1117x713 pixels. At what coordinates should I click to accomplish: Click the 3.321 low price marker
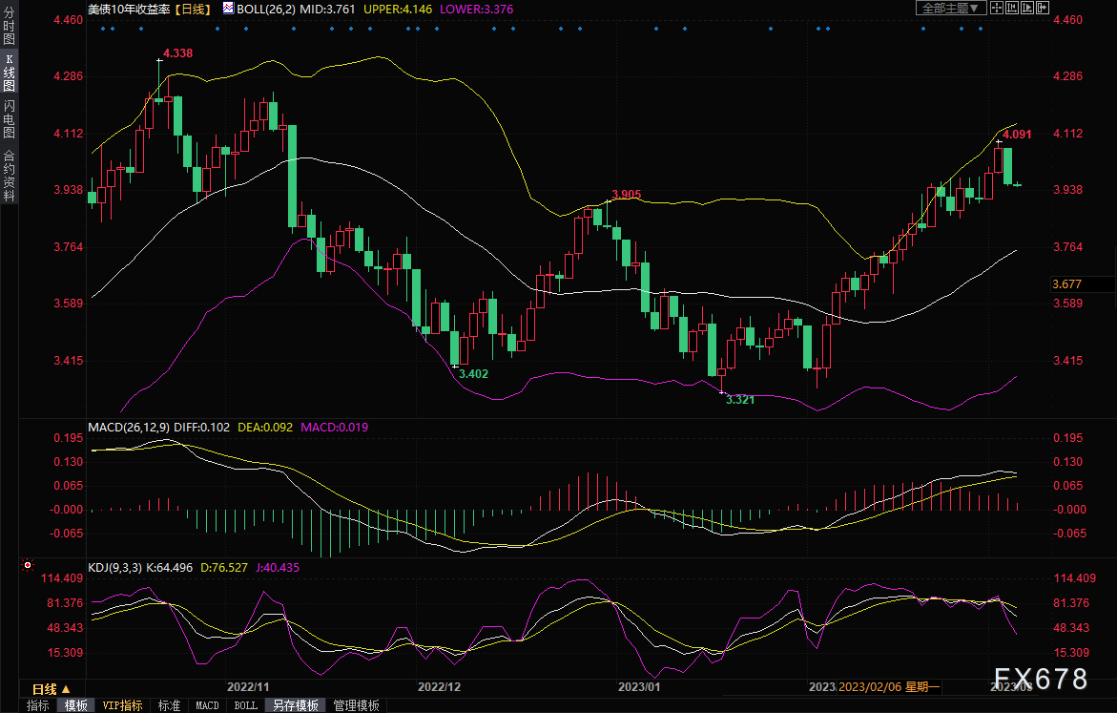(740, 399)
